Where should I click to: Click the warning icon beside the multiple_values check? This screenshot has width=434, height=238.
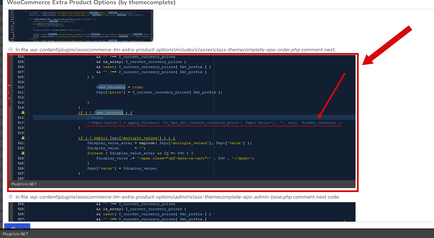(23, 138)
